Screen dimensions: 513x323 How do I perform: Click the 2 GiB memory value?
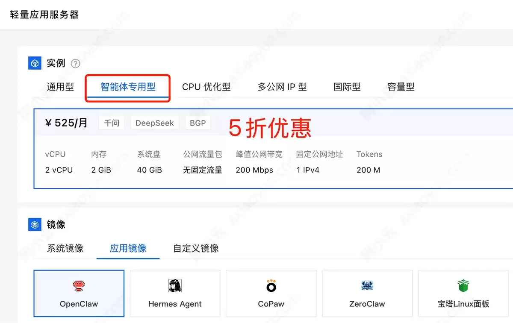pyautogui.click(x=101, y=170)
